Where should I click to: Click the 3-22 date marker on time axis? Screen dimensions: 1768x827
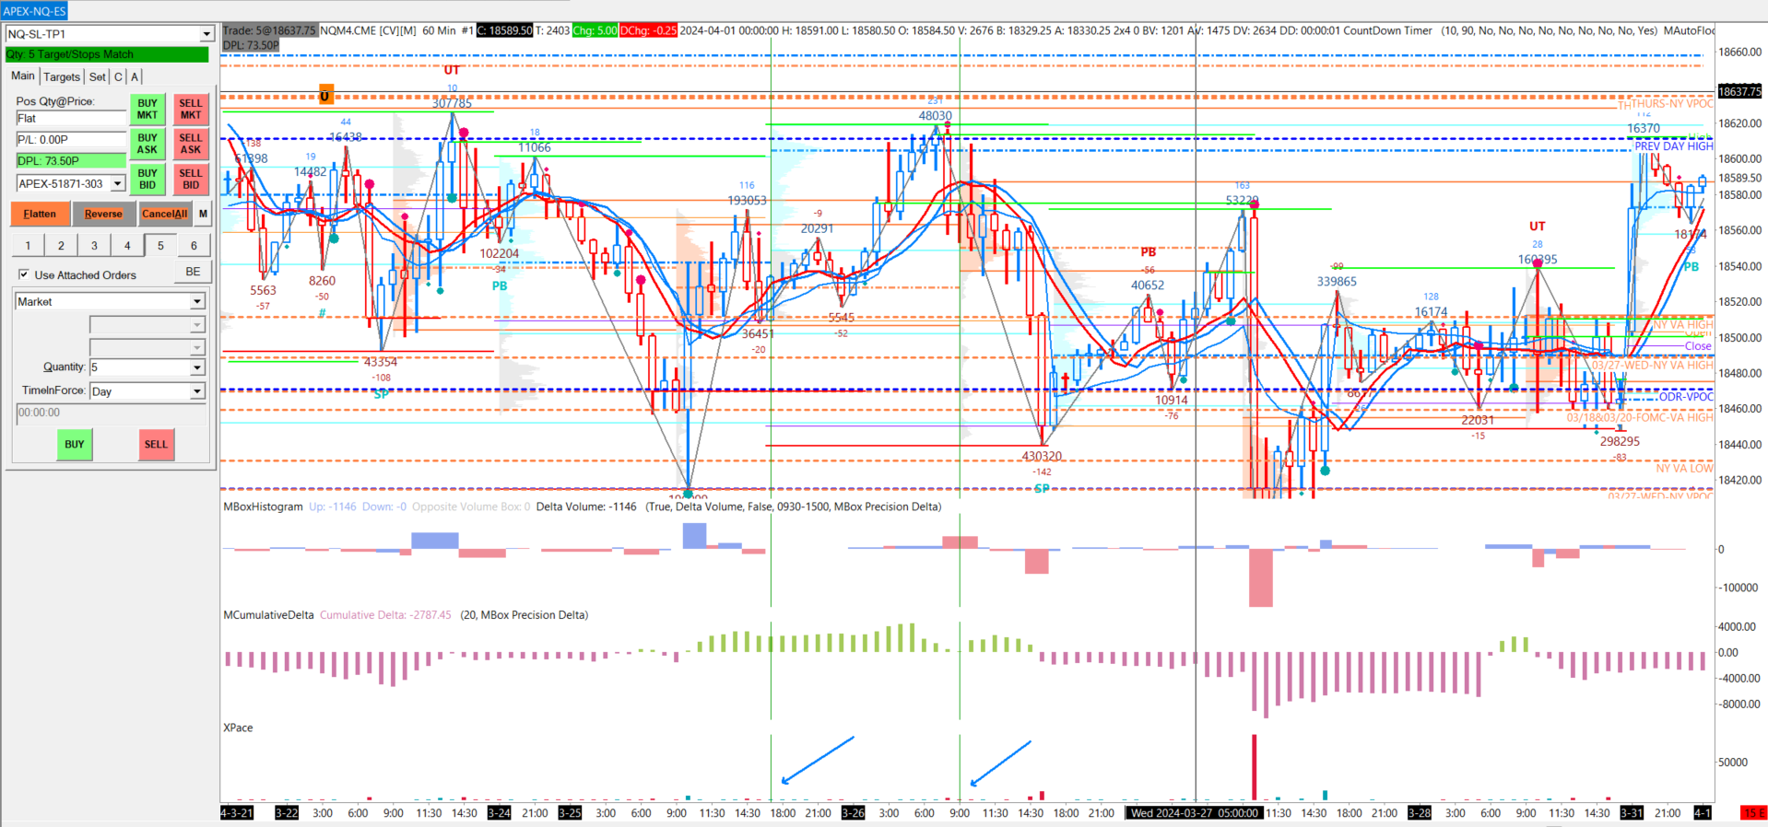pos(288,812)
